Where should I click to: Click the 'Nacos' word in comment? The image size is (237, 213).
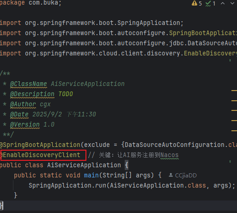click(170, 155)
